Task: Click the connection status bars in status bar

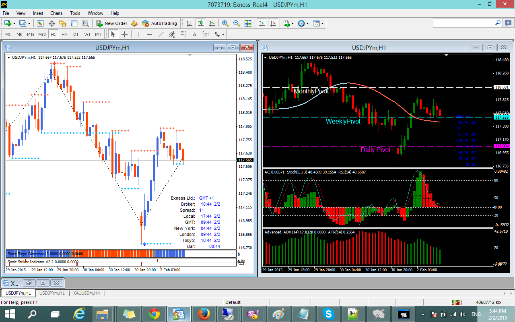Action: click(456, 302)
